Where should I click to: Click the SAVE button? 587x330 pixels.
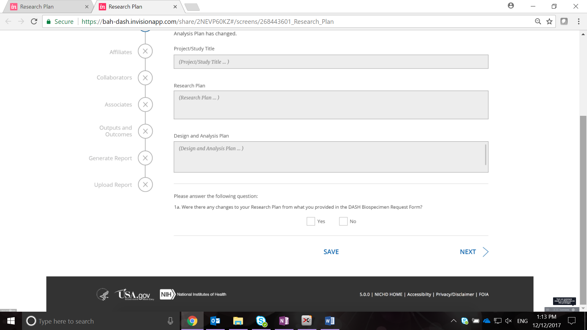(331, 252)
